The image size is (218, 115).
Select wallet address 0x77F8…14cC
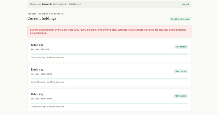click(75, 4)
